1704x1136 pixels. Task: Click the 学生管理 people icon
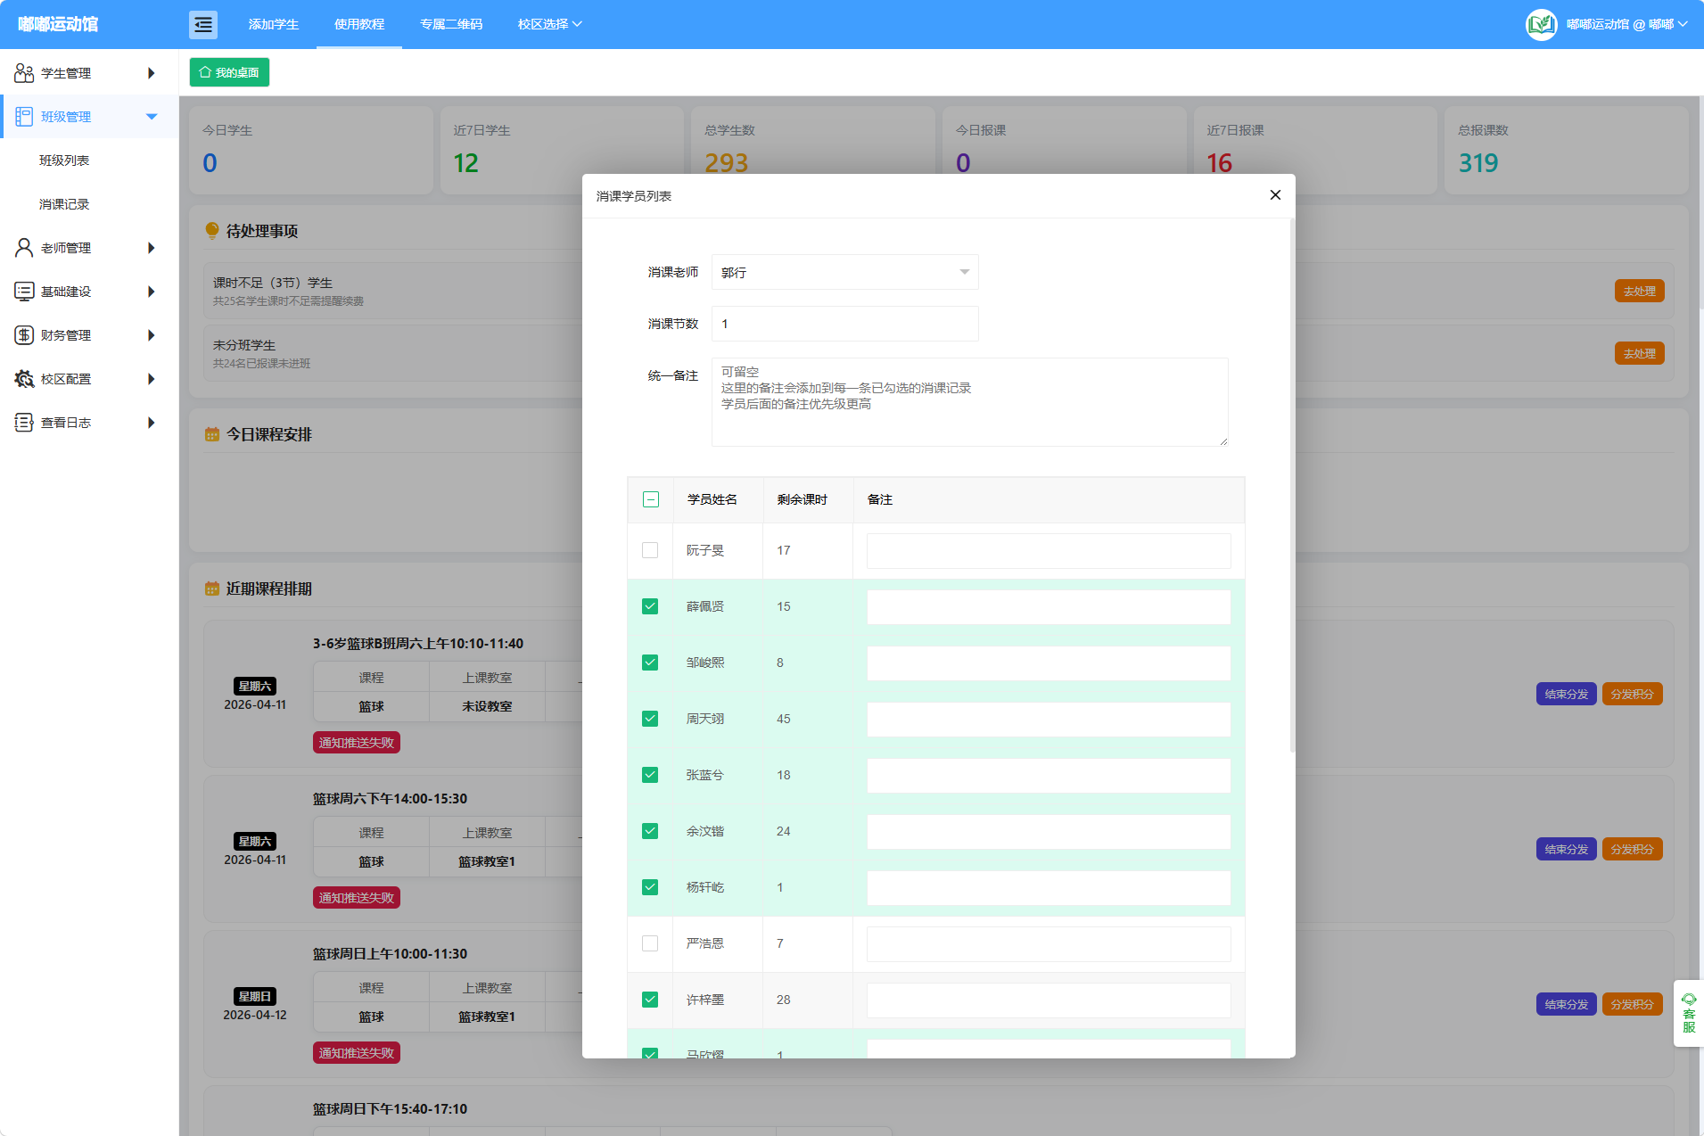click(24, 73)
